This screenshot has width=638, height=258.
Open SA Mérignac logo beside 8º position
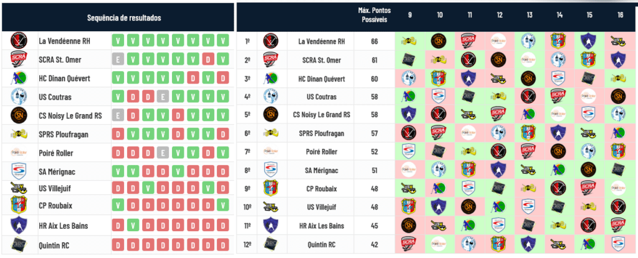[x=270, y=170]
